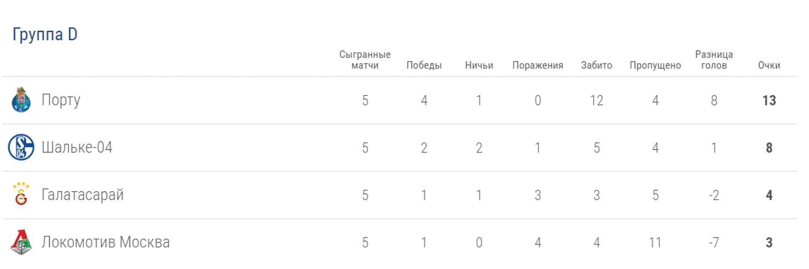Click the Победы column header
Viewport: 809px width, 269px height.
coord(424,65)
